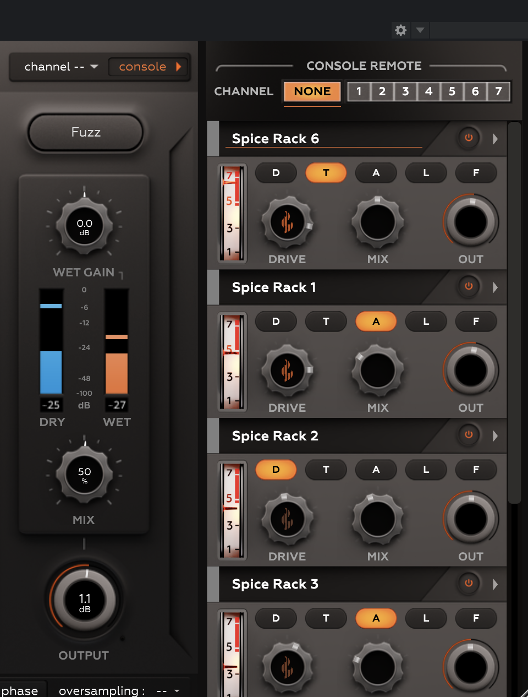The height and width of the screenshot is (697, 528).
Task: Click the Spice Rack 1 title
Action: (274, 287)
